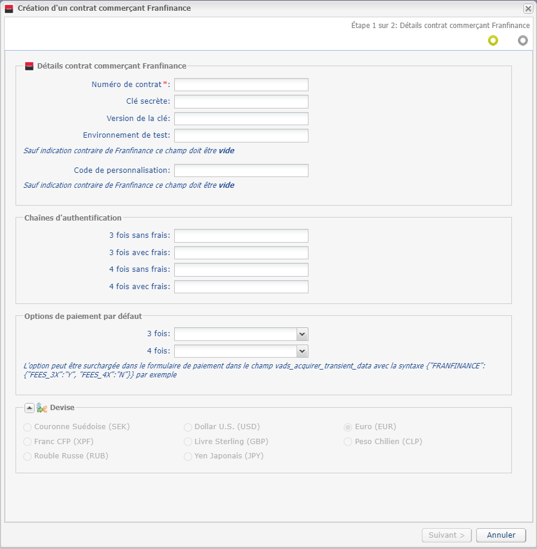Screen dimensions: 537x549
Task: Click the Devise section title
Action: pos(62,408)
